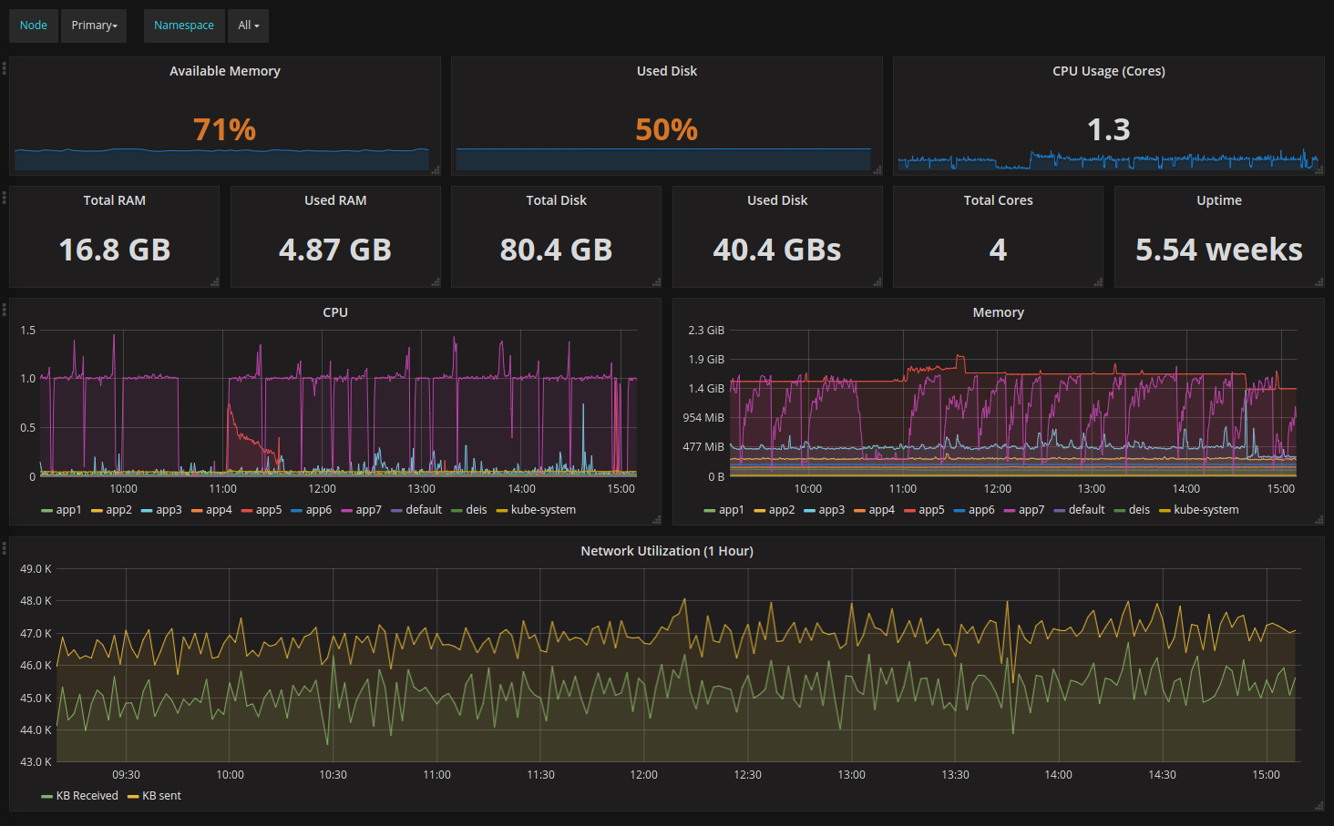Click the 5.54 weeks uptime value

(x=1218, y=250)
